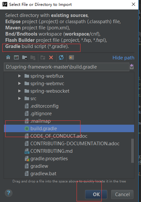Expand the src folder
Image resolution: width=141 pixels, height=202 pixels.
click(x=20, y=99)
